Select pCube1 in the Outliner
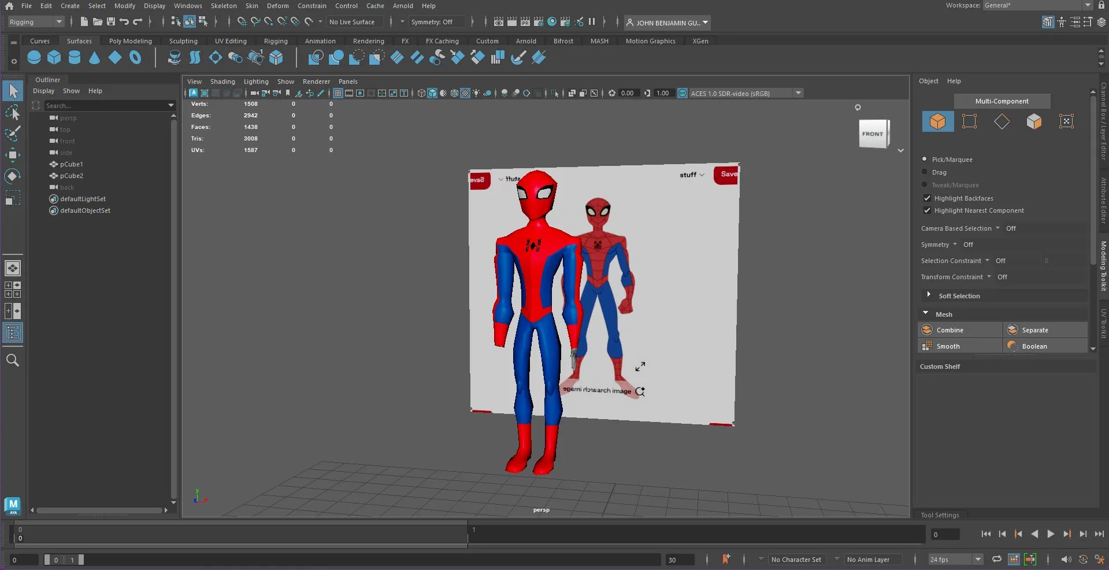 (x=72, y=164)
